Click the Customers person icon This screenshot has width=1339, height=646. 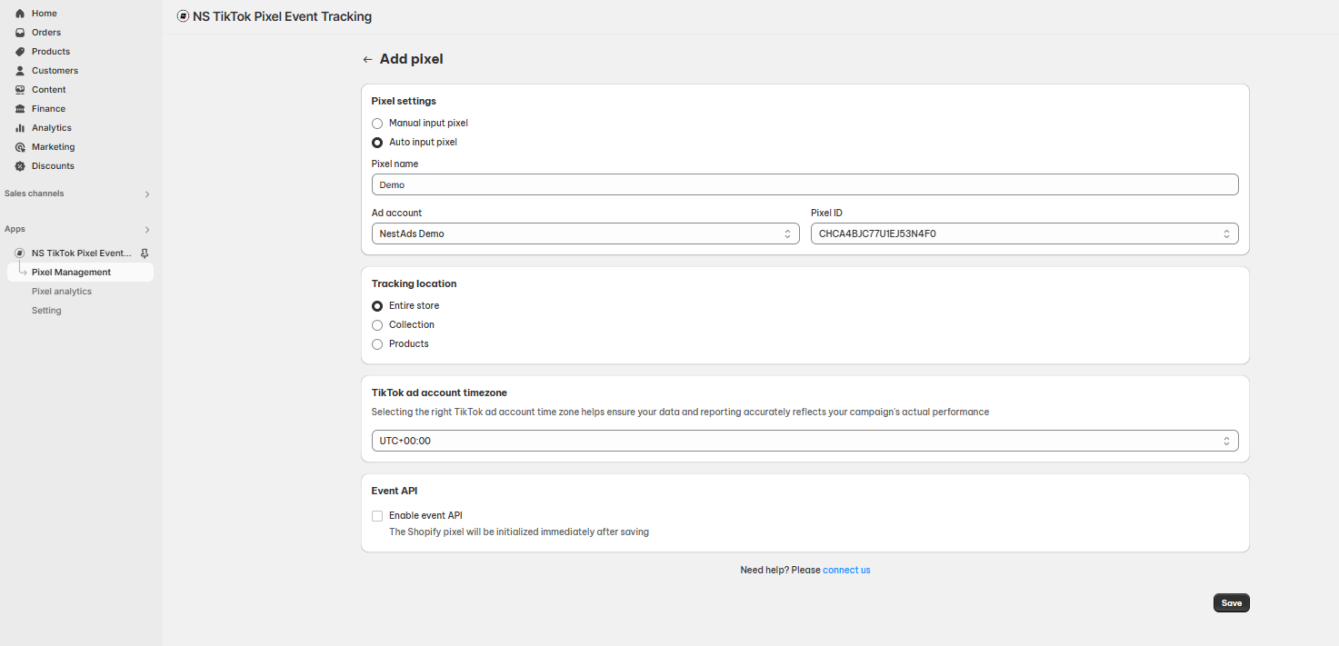[x=20, y=71]
